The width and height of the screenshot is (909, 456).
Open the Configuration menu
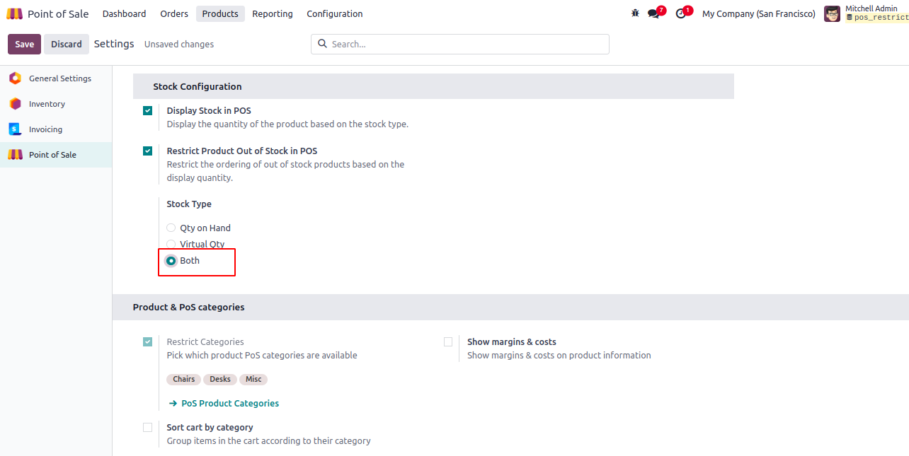pos(335,13)
